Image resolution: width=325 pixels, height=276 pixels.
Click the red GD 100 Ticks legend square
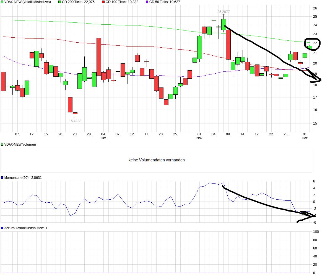[x=103, y=2]
